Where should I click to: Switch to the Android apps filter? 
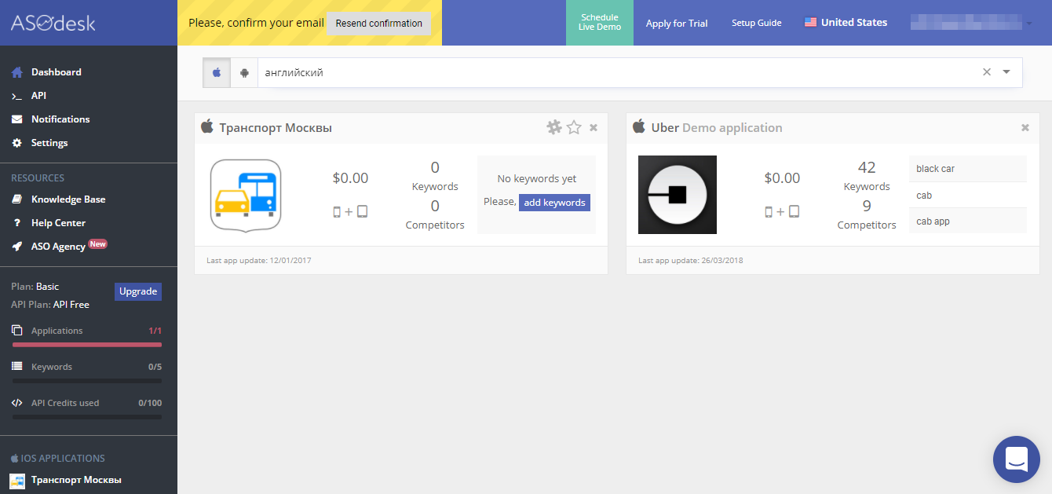tap(243, 71)
